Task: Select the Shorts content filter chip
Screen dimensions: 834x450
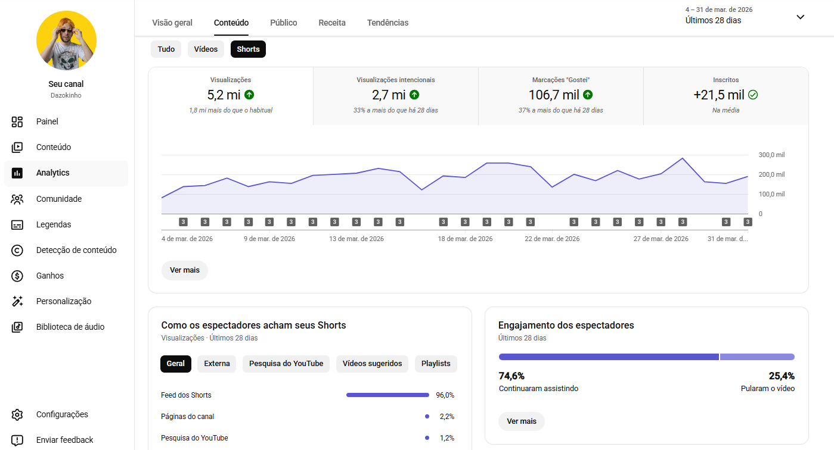Action: (248, 49)
